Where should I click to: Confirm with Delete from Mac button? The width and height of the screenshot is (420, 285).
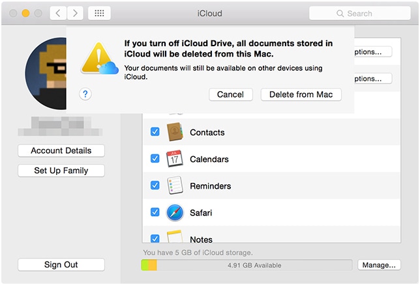[301, 94]
